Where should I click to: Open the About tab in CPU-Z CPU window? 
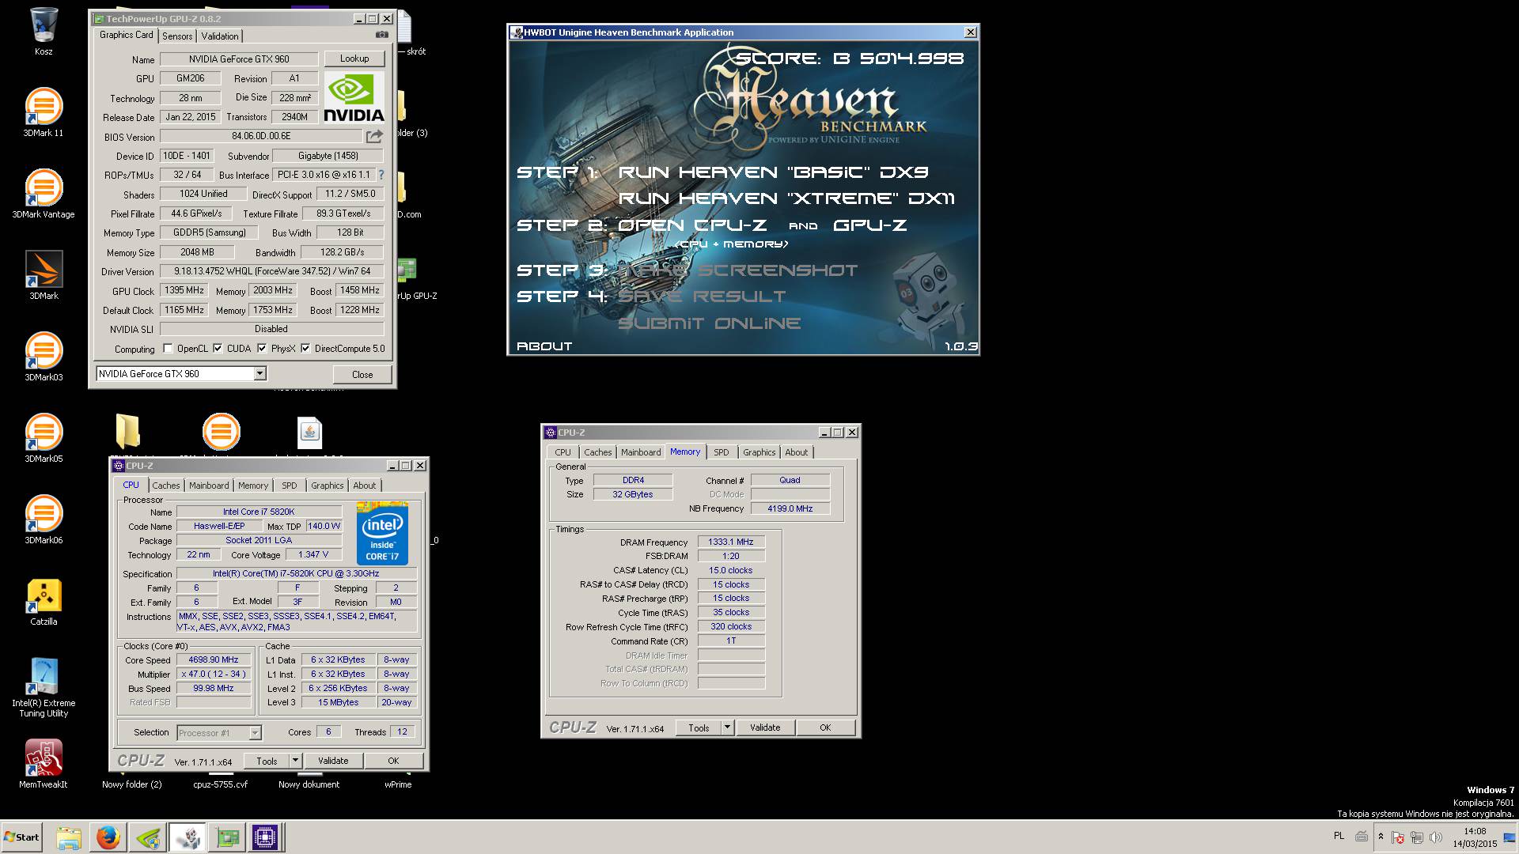[365, 486]
